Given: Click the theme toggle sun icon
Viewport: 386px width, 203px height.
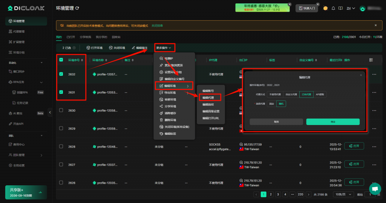Looking at the screenshot, I should pyautogui.click(x=325, y=8).
